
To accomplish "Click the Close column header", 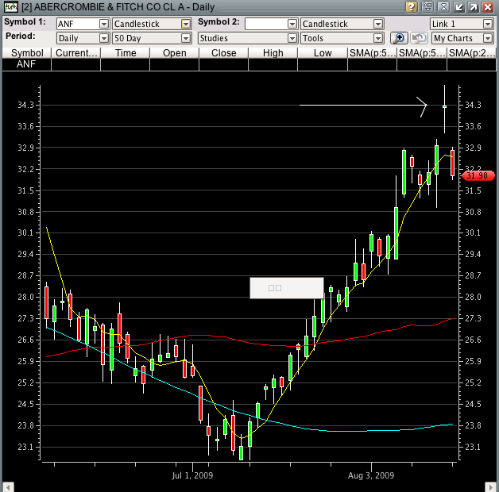I will pyautogui.click(x=223, y=53).
